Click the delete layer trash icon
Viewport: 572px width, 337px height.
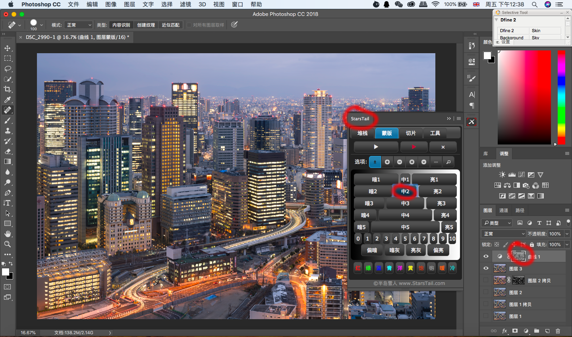click(558, 331)
